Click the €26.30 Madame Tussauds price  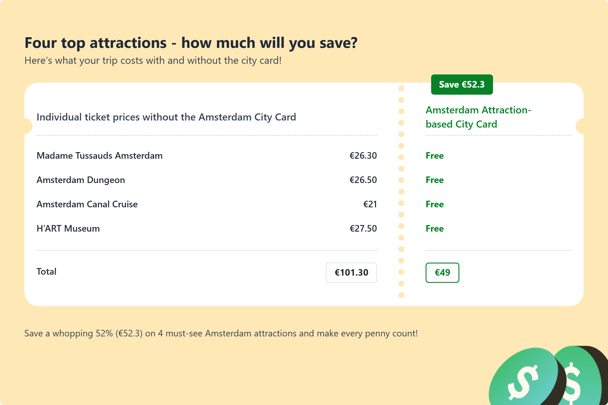(363, 156)
